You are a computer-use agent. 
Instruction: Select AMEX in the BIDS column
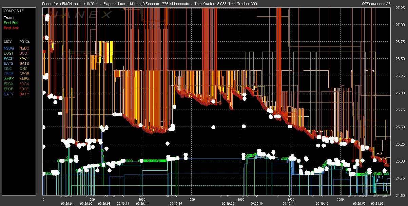point(8,79)
